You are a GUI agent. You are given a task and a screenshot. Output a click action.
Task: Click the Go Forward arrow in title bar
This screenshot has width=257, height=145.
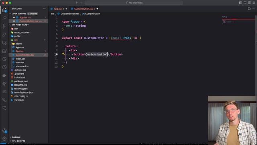82,3
